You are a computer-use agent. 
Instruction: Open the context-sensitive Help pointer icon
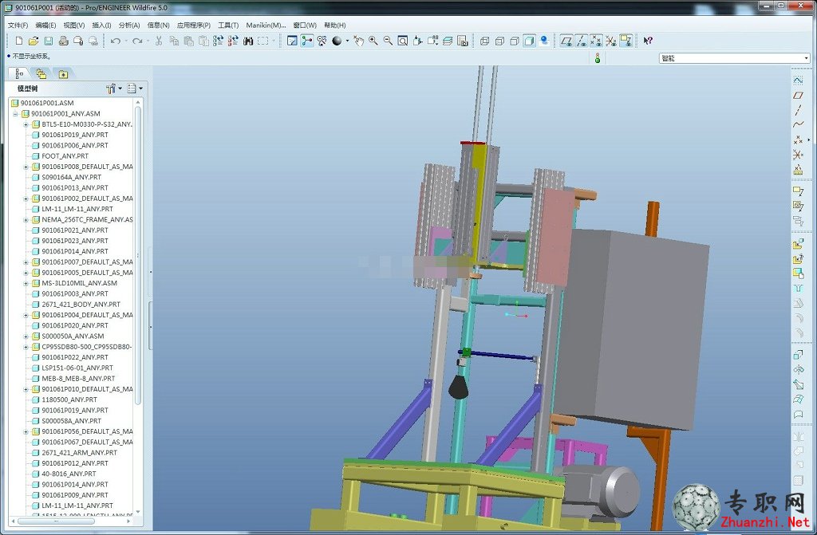648,41
